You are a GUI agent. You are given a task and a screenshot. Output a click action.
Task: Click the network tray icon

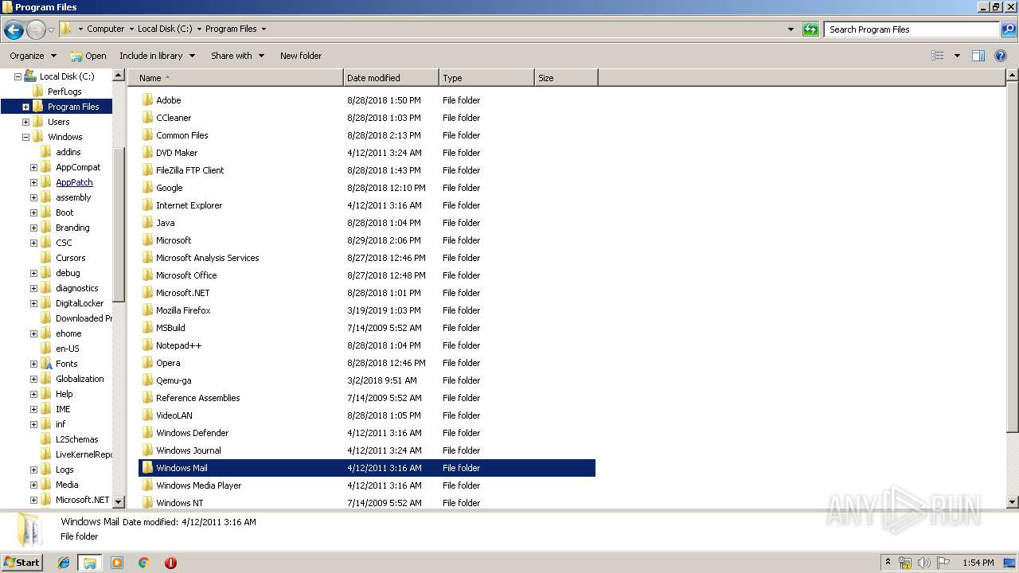tap(905, 563)
